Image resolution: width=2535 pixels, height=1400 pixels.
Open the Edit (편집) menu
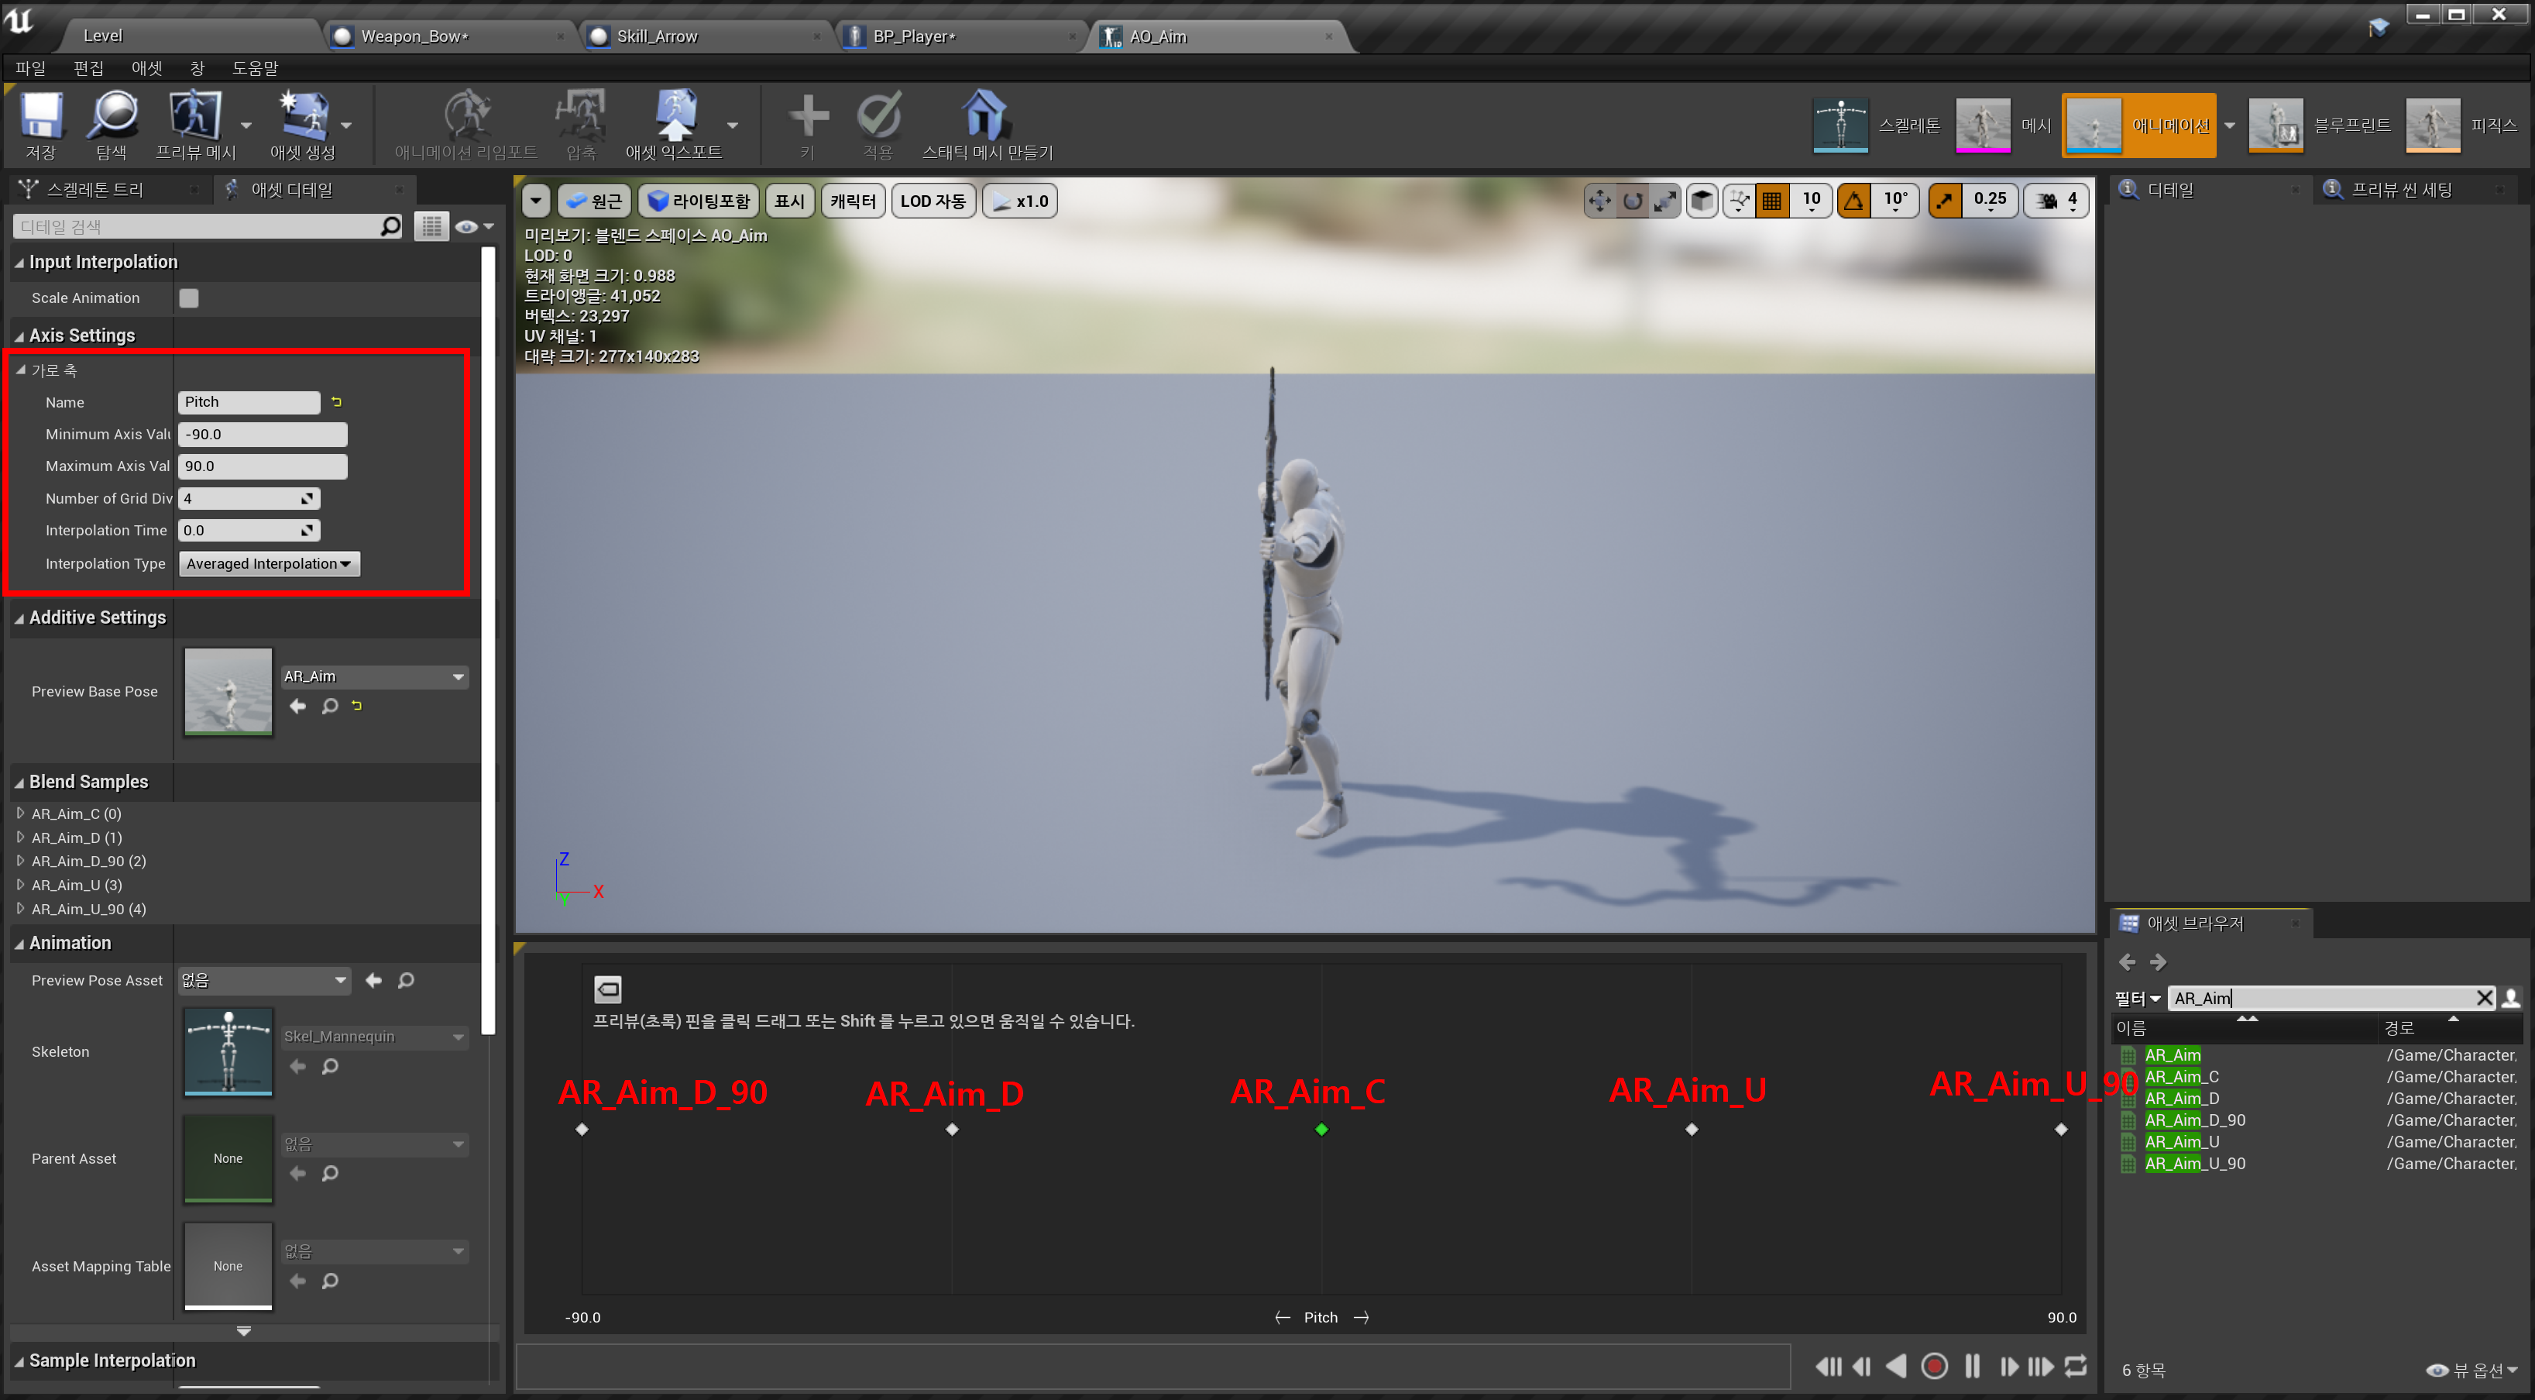pos(88,67)
